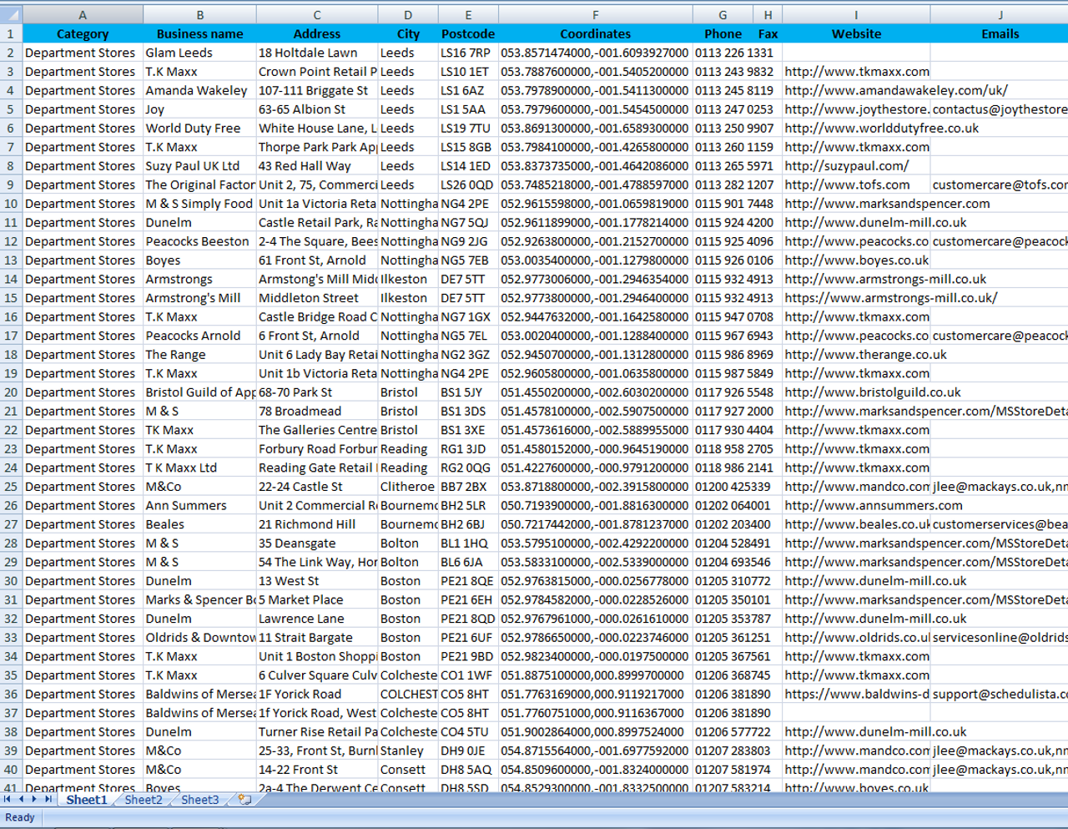Click the Insert Worksheet icon
1068x829 pixels.
[244, 799]
